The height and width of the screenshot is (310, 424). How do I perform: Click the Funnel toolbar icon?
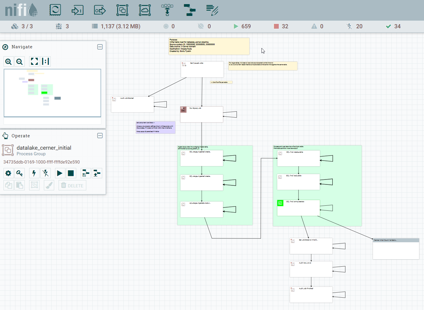[167, 10]
